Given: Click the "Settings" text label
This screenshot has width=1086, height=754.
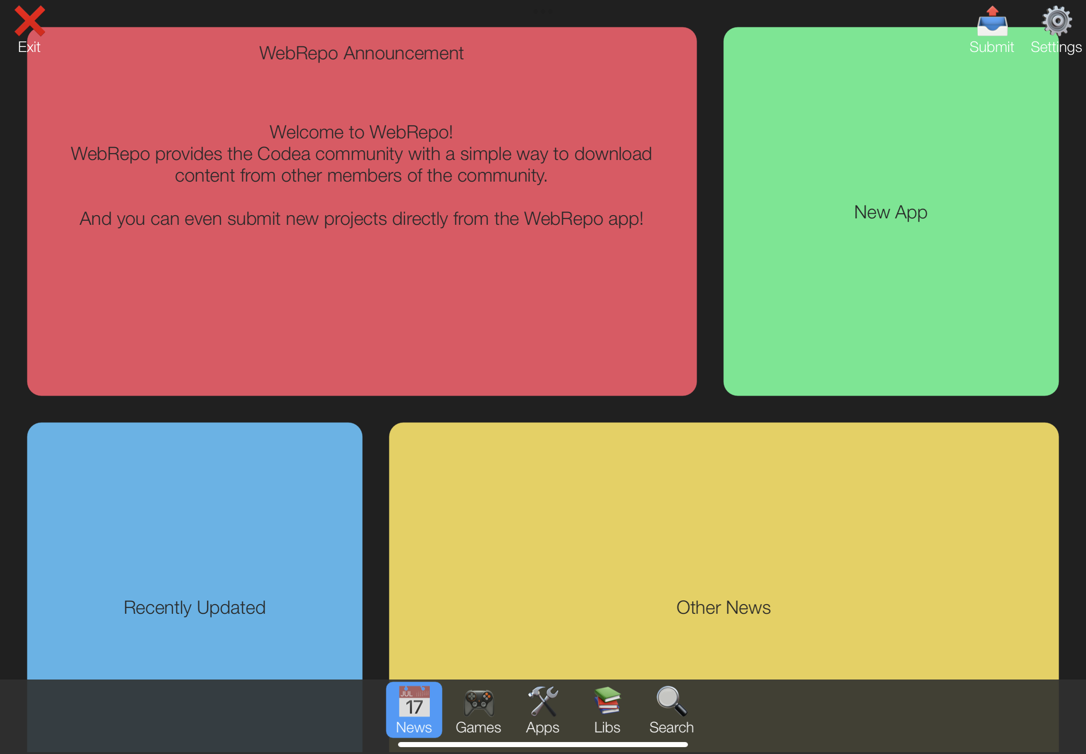Looking at the screenshot, I should point(1056,47).
